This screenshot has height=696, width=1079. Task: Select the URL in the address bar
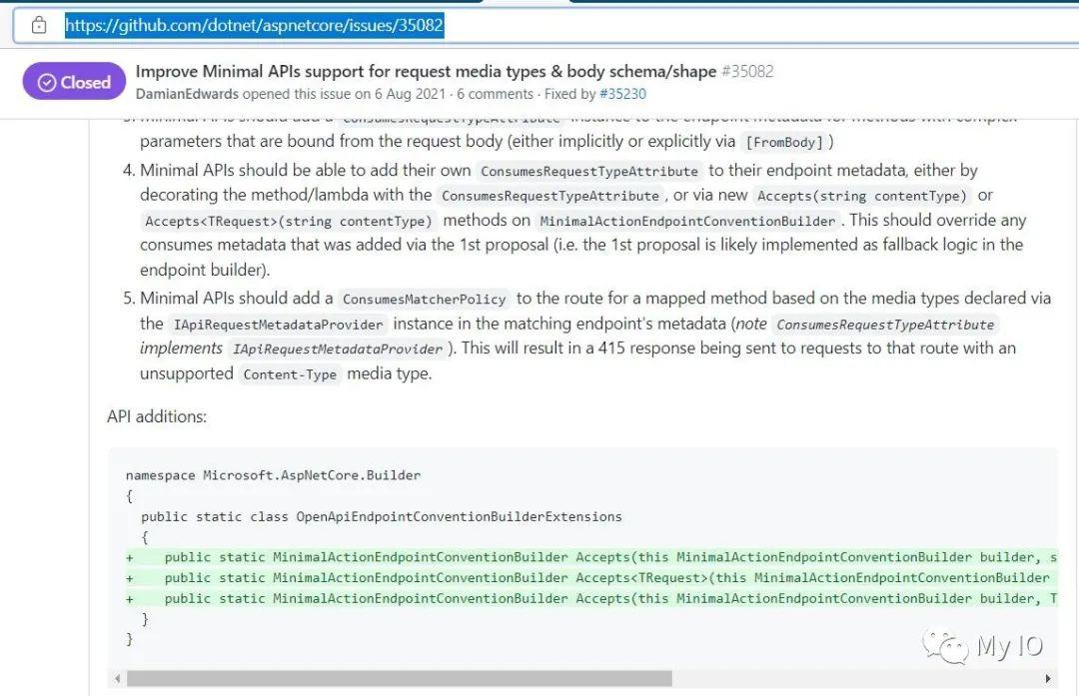(254, 26)
